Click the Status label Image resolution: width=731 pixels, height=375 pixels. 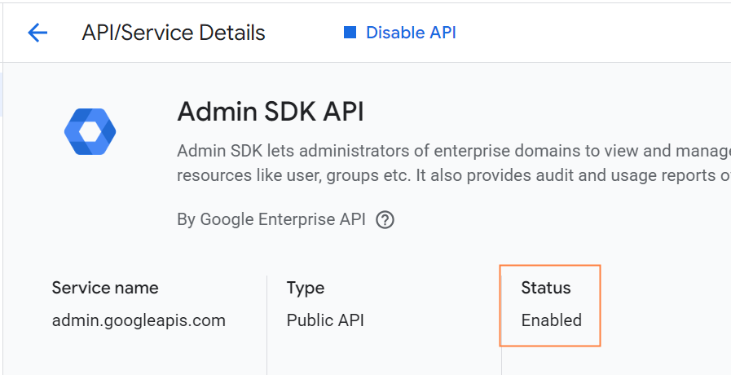(546, 288)
